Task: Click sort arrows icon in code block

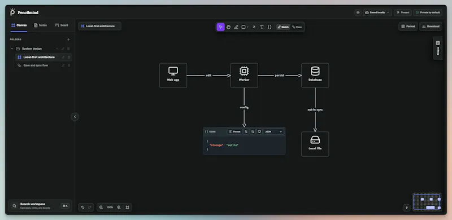Action: (x=253, y=131)
